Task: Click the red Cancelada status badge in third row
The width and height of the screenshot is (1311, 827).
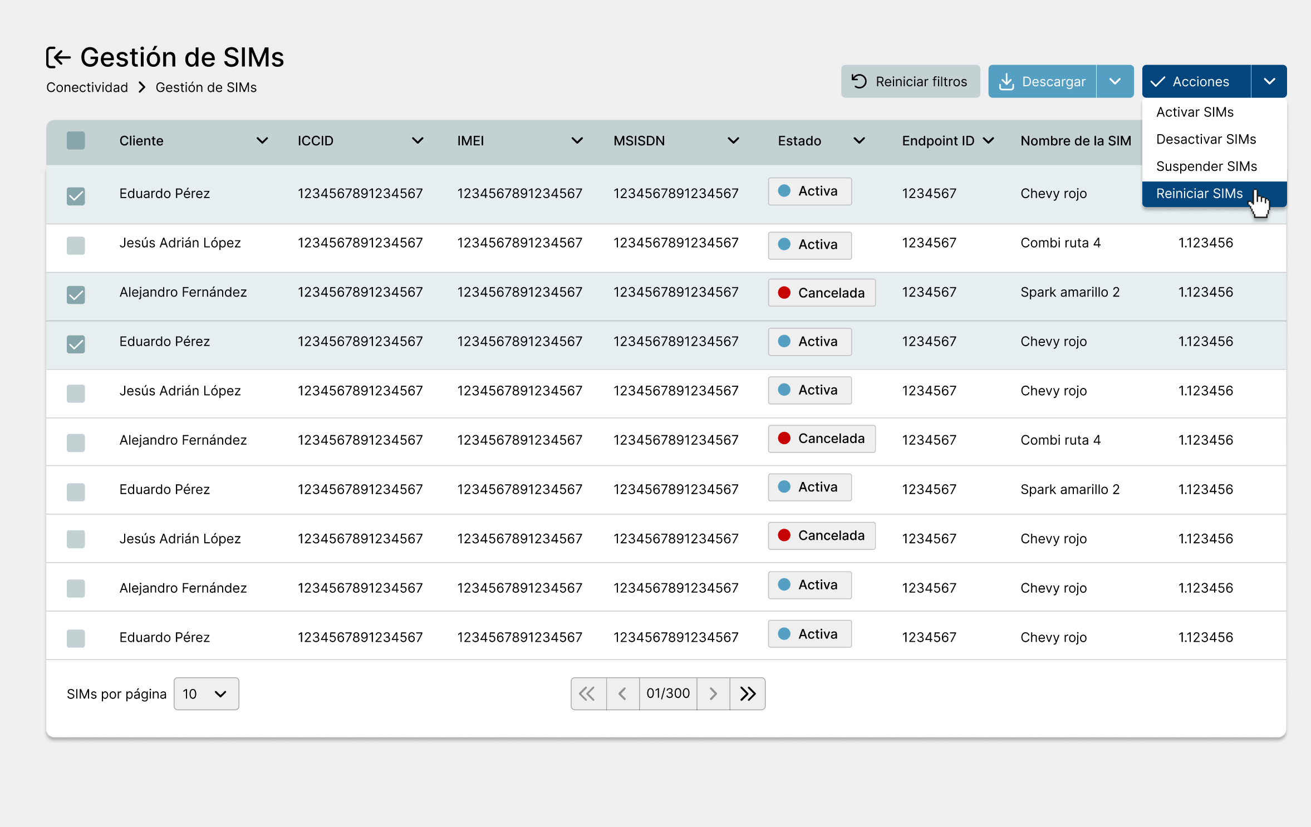Action: point(821,293)
